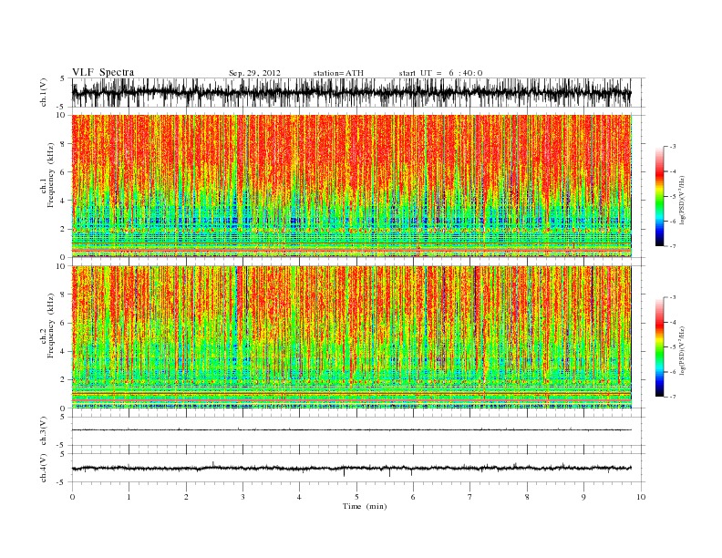The image size is (722, 558).
Task: Select the "ch.3(V)" axis label
Action: tap(44, 431)
